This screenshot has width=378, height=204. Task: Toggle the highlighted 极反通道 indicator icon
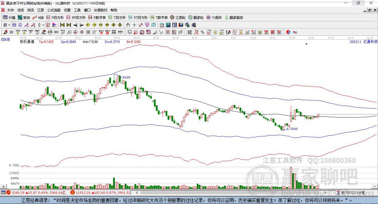coord(48,25)
